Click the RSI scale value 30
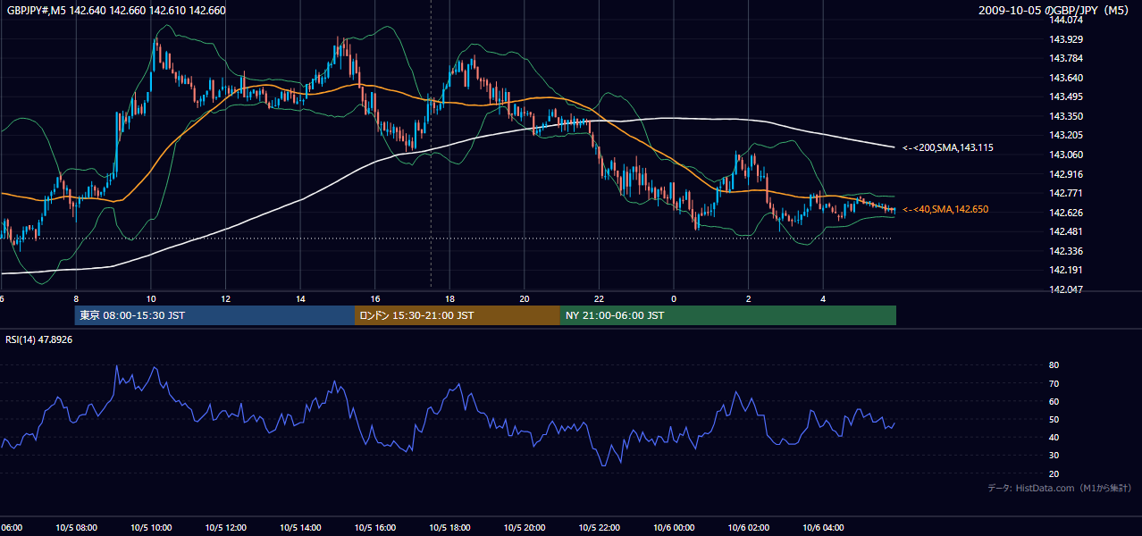This screenshot has height=536, width=1142. click(1054, 456)
